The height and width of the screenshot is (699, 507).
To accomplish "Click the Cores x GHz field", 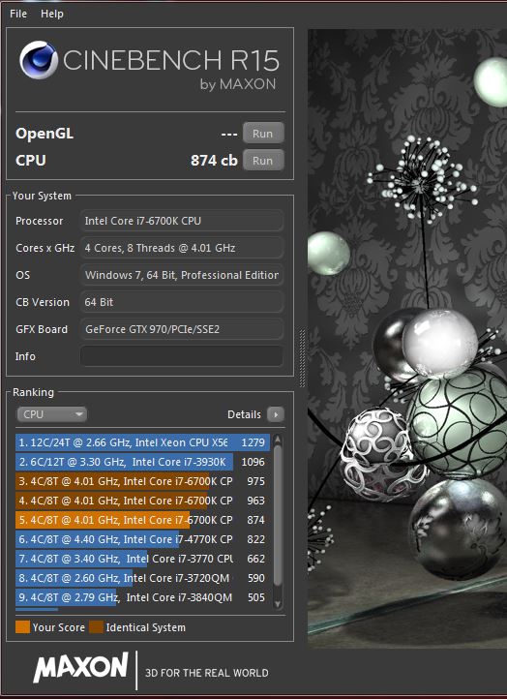I will [x=182, y=248].
